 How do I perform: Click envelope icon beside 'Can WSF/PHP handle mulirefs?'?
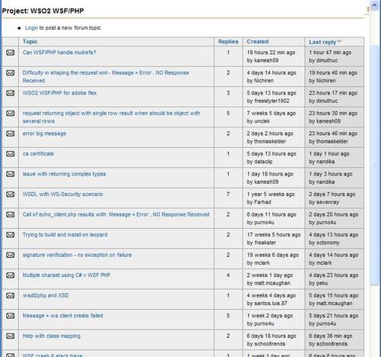(x=10, y=53)
